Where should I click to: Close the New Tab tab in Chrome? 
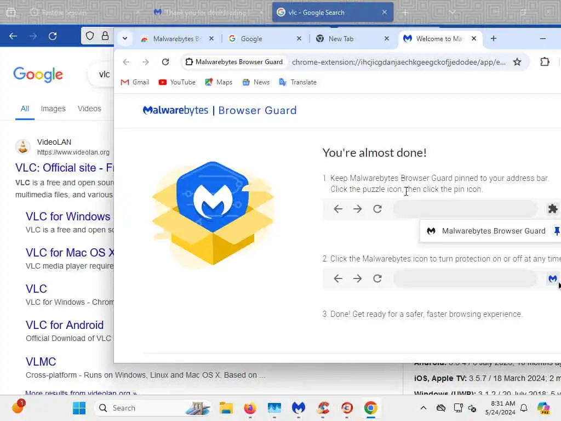[387, 39]
